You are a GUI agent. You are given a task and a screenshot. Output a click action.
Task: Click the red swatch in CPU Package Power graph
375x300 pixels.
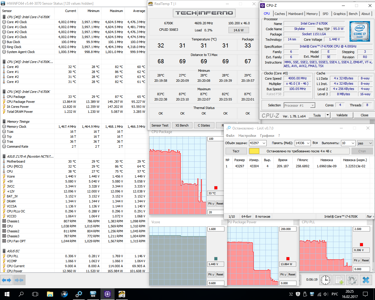(288, 259)
